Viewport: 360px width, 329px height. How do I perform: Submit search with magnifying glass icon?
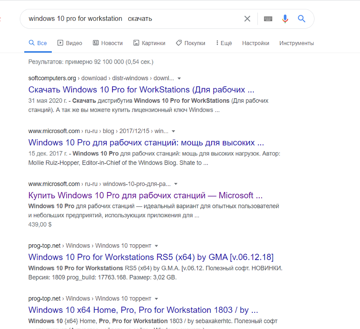point(301,18)
